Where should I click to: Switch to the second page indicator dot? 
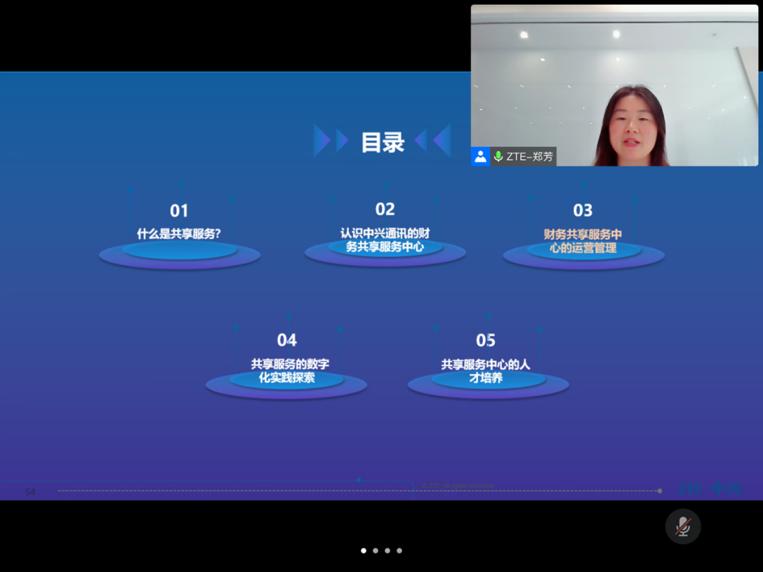point(376,551)
